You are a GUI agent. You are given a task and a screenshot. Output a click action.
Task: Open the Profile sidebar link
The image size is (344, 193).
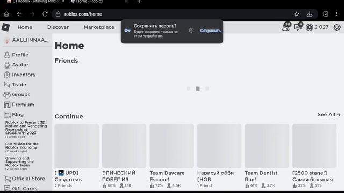click(x=20, y=55)
